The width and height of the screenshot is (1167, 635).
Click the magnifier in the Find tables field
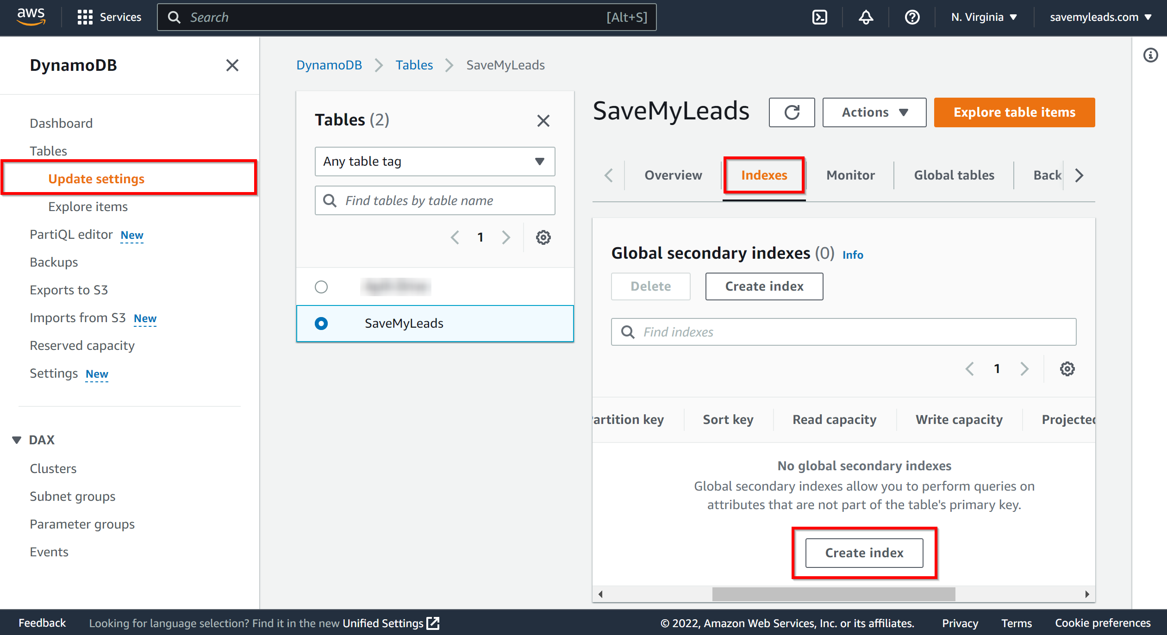click(x=330, y=200)
